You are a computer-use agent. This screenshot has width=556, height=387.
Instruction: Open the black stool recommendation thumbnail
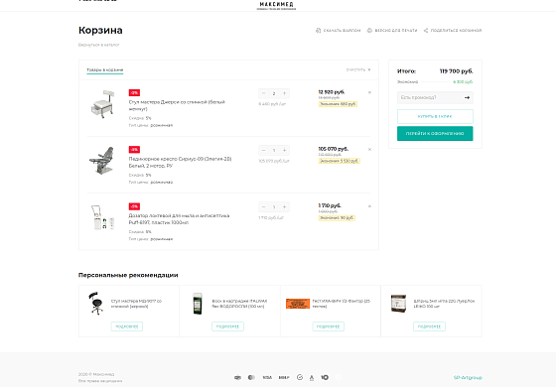(x=95, y=304)
